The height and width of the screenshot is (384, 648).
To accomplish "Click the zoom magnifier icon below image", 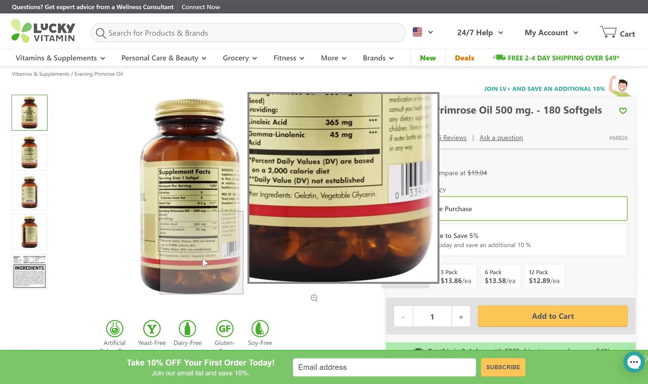I will [x=314, y=298].
